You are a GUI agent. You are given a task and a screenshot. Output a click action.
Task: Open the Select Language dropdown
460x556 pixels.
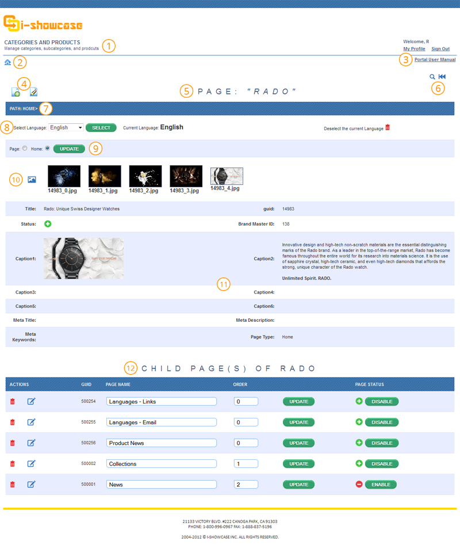66,128
